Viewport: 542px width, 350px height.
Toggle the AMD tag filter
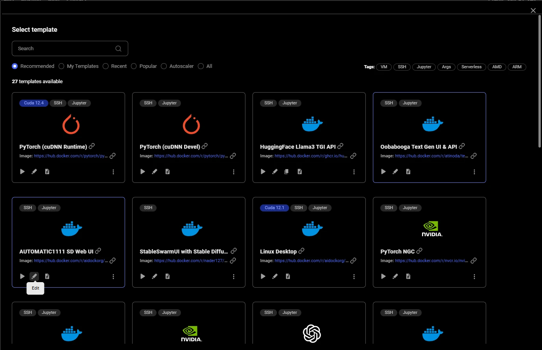[497, 67]
